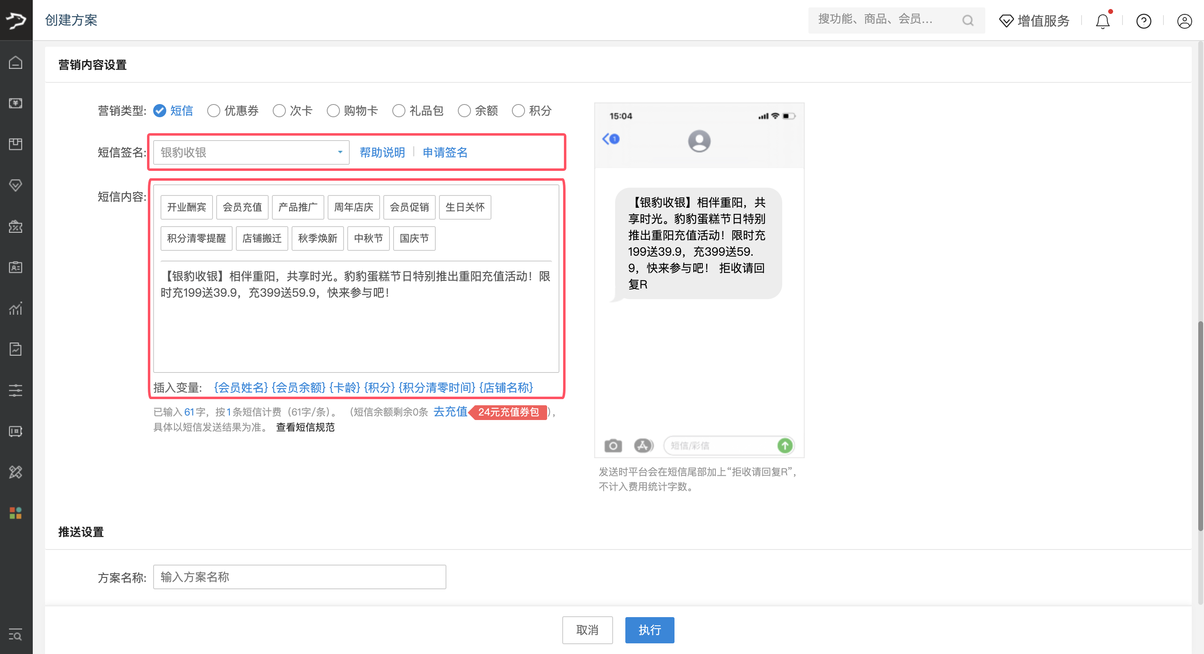
Task: Expand the 银豹收银 signature dropdown
Action: [251, 152]
